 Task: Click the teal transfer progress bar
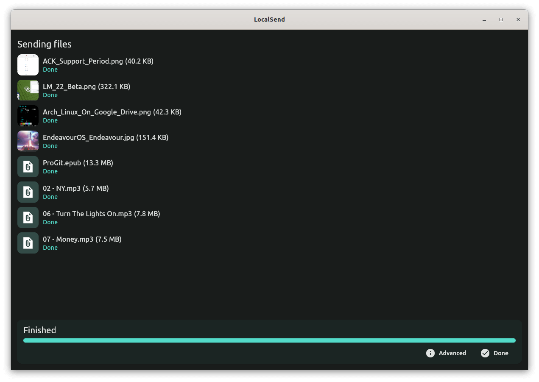coord(269,340)
